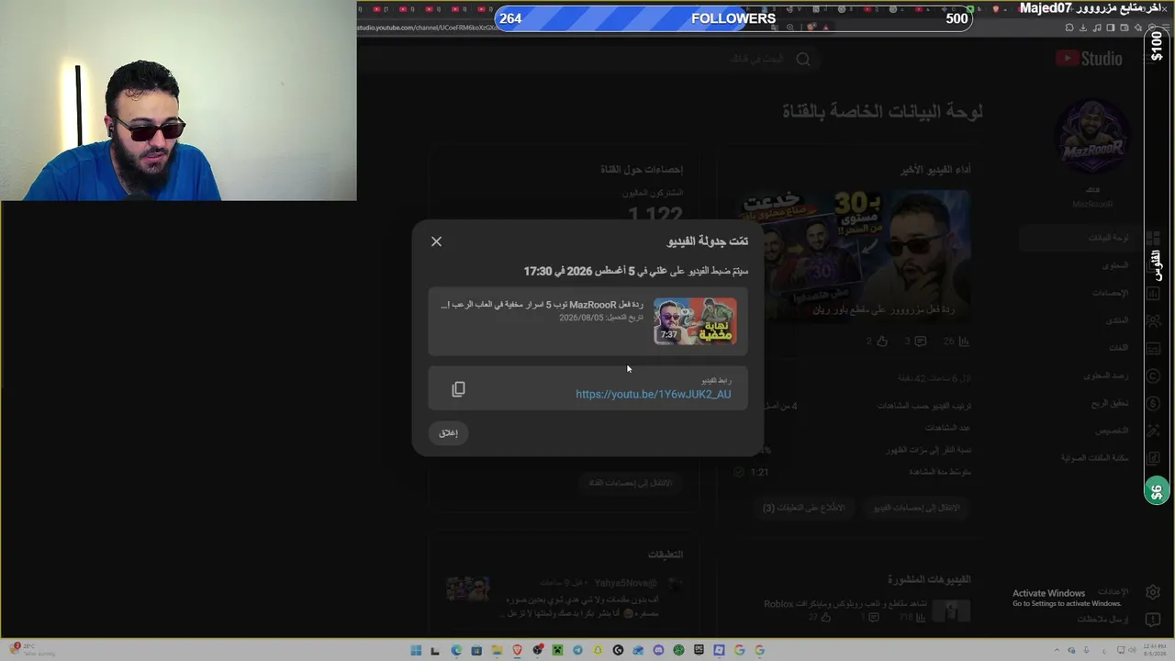Click the scheduled video title mentioning MazRoooR
The height and width of the screenshot is (661, 1175).
click(542, 305)
